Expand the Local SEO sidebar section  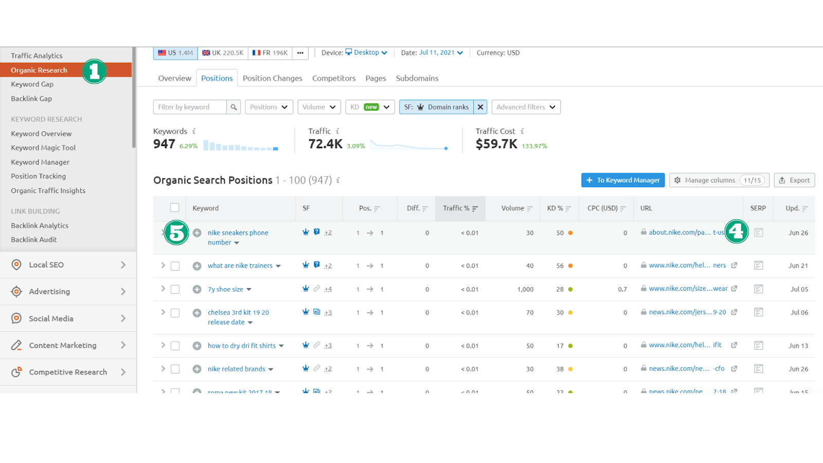point(68,265)
